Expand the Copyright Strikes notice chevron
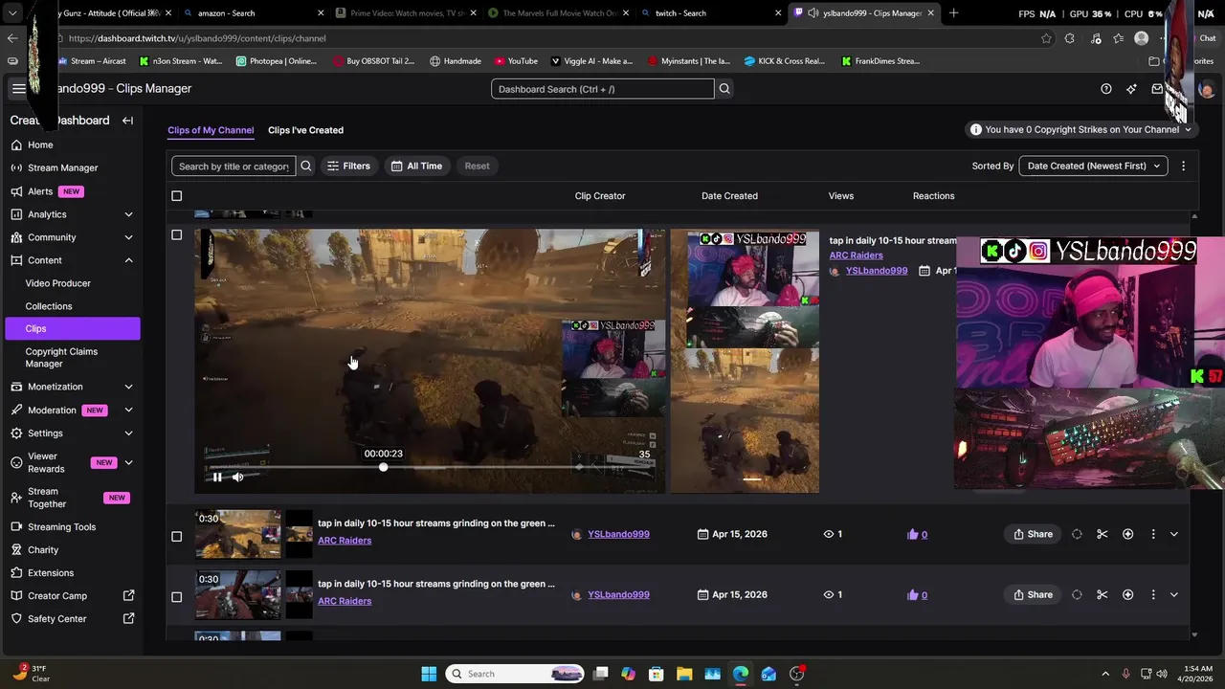 (x=1188, y=130)
